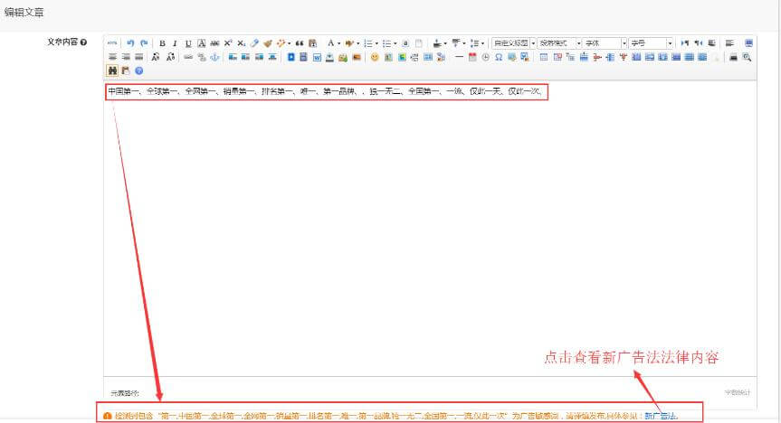
Task: Open search and replace binoculars icon
Action: click(112, 70)
